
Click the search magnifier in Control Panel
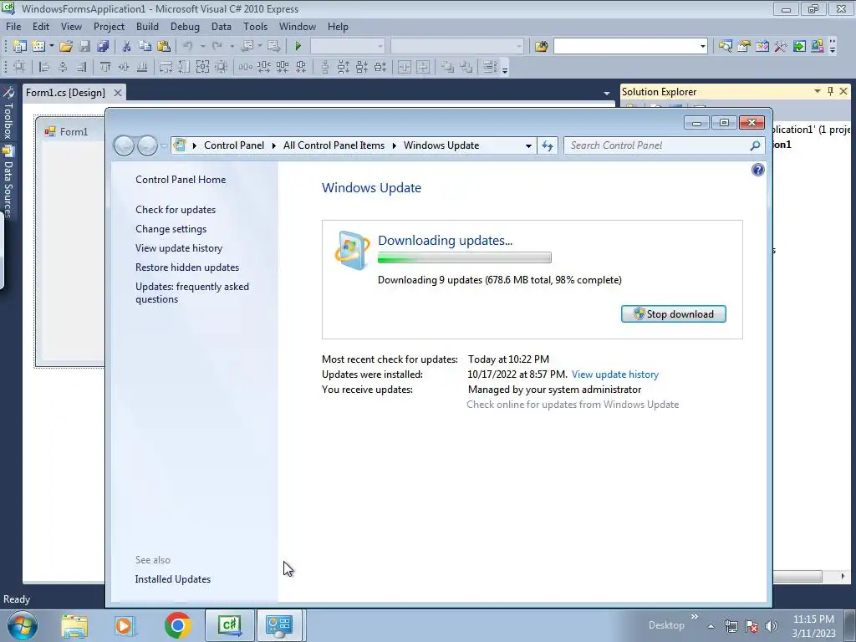[755, 145]
